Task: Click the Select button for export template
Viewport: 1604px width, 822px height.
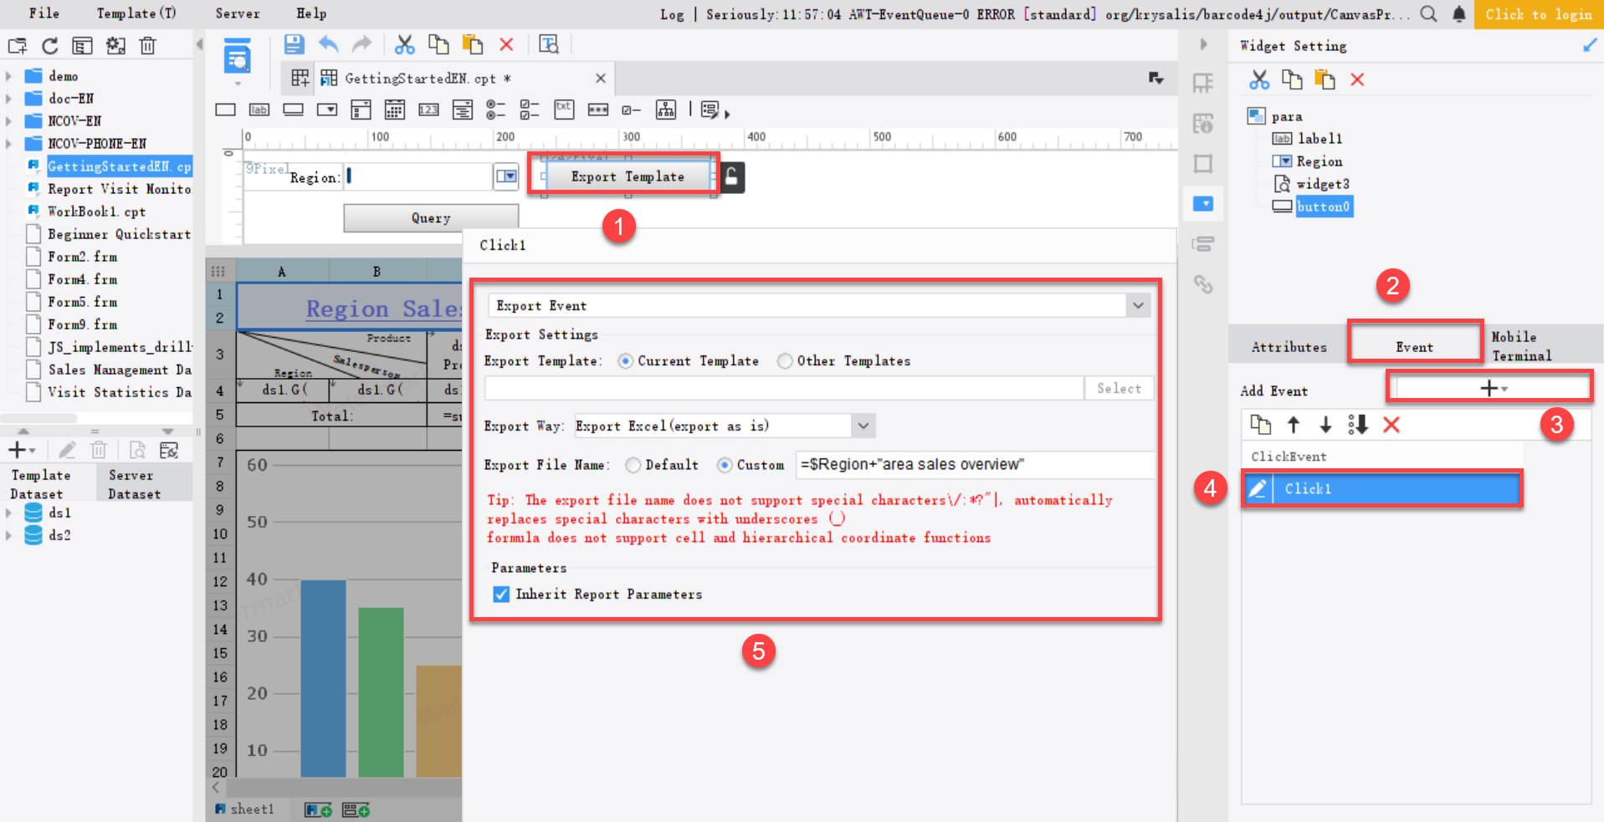Action: tap(1119, 388)
